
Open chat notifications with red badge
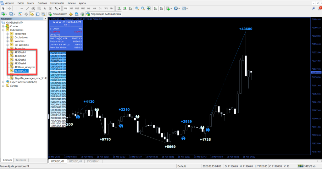click(x=320, y=8)
